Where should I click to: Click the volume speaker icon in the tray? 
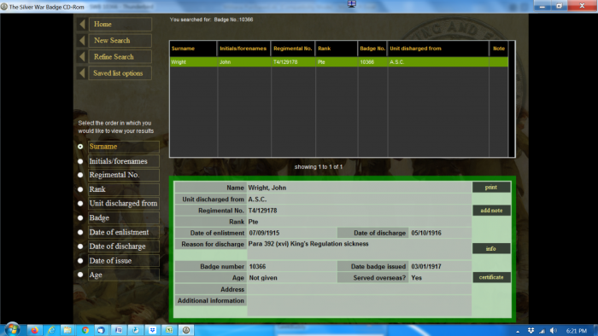pos(554,331)
